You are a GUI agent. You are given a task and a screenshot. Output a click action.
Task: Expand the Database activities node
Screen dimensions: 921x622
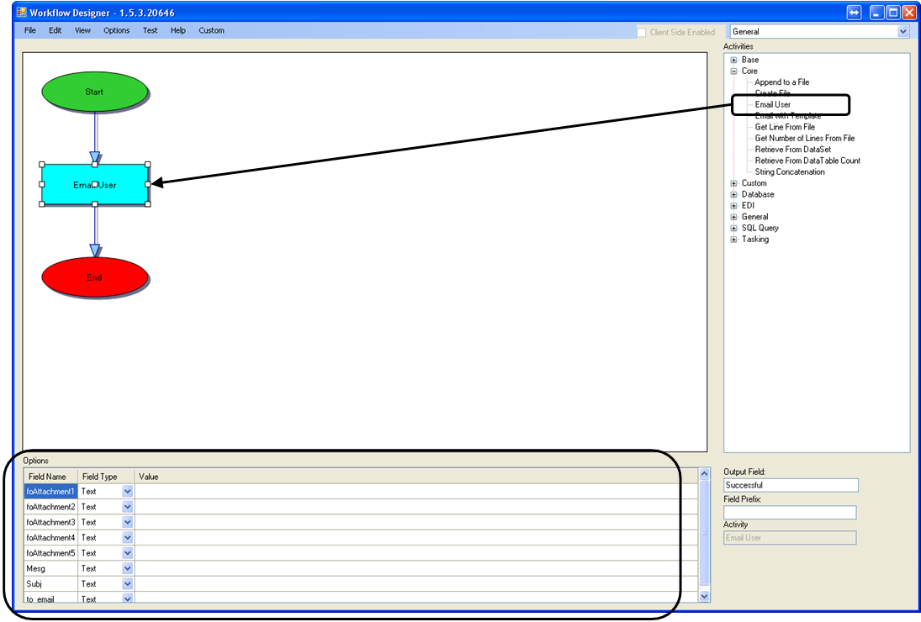point(733,194)
